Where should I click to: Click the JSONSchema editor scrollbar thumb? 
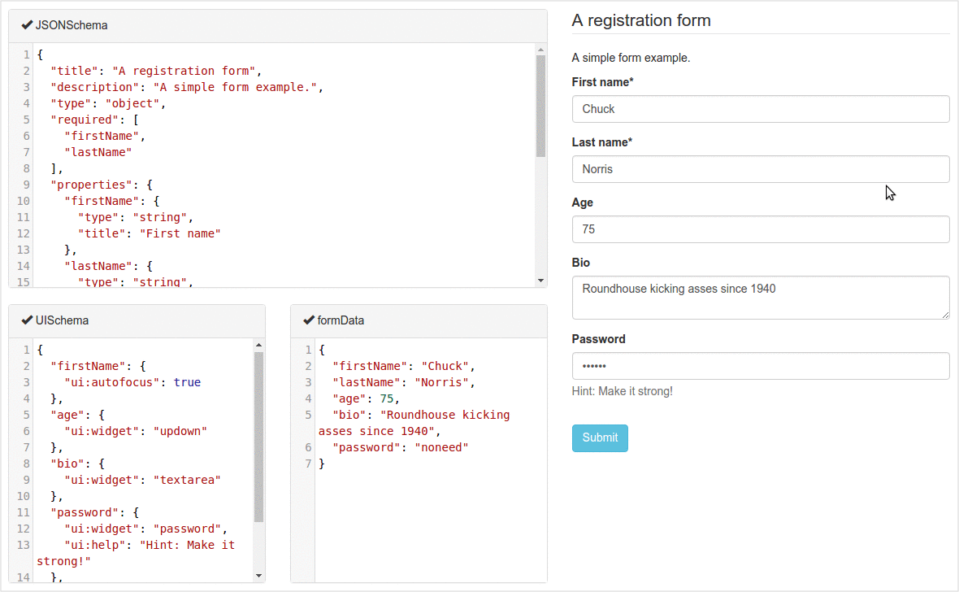[540, 106]
